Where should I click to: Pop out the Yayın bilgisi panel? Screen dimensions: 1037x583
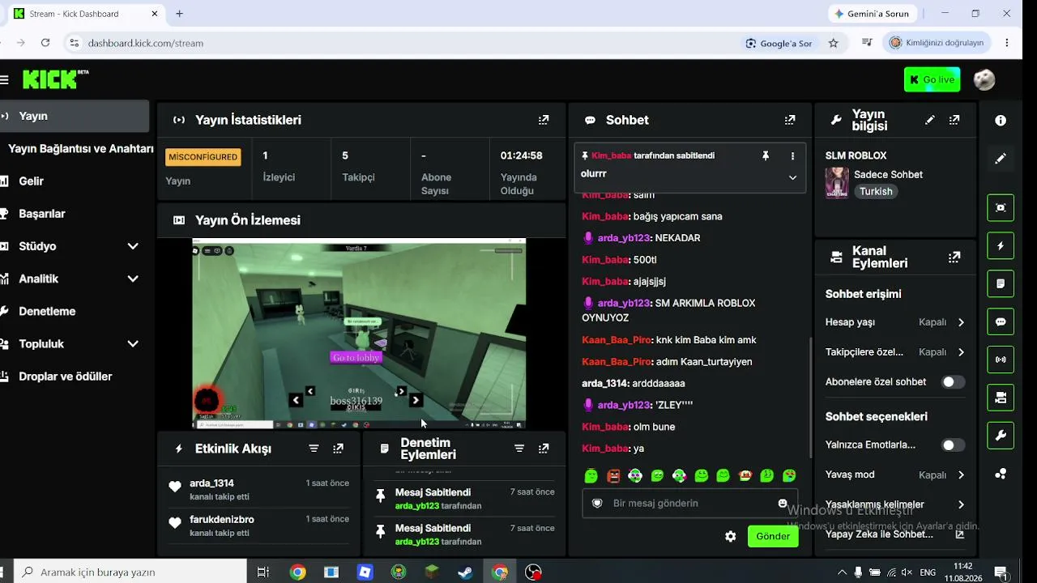[954, 120]
